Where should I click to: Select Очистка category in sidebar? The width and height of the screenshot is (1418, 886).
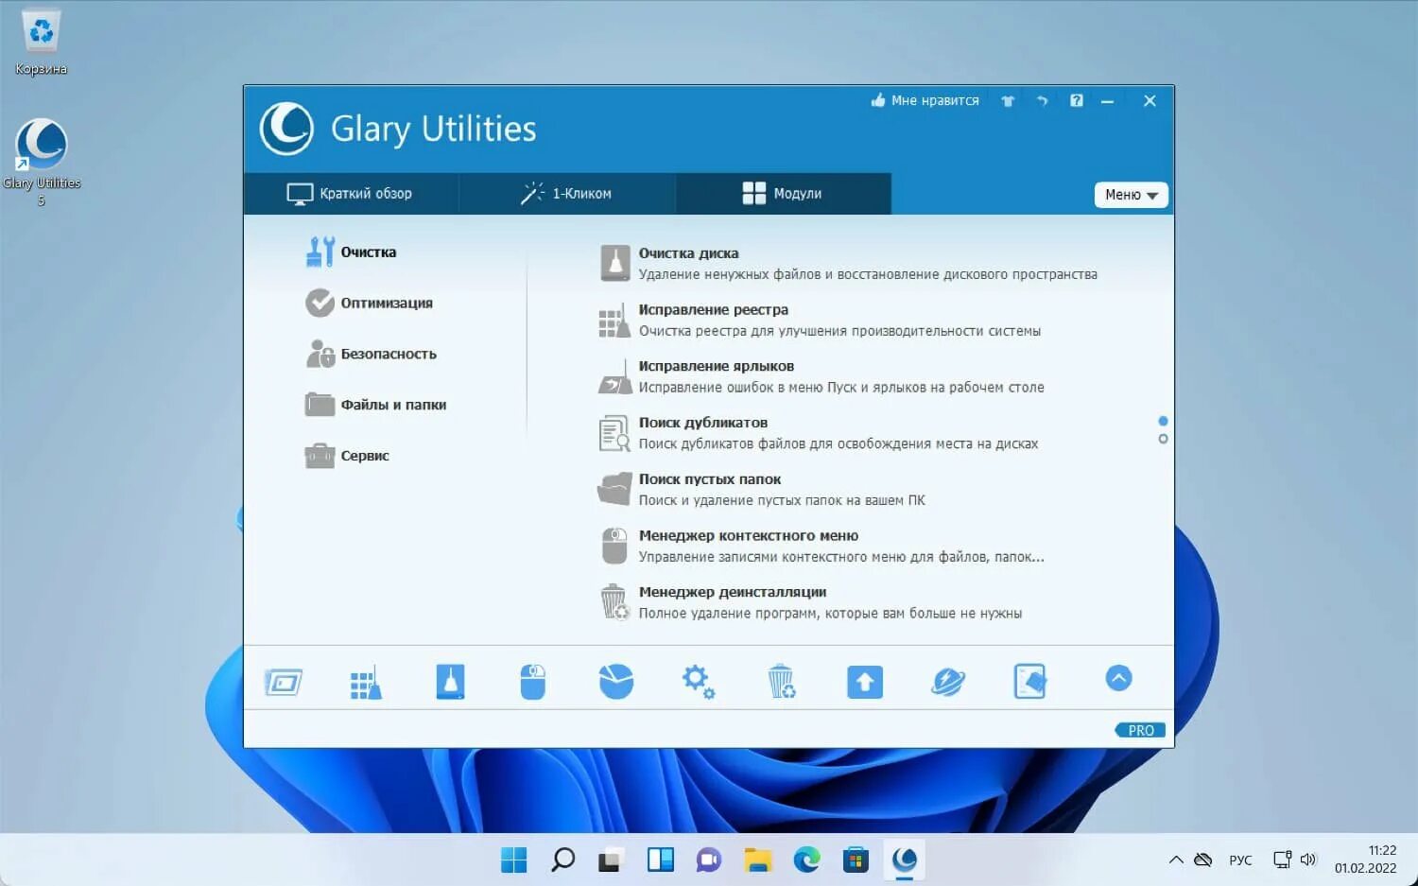click(351, 252)
